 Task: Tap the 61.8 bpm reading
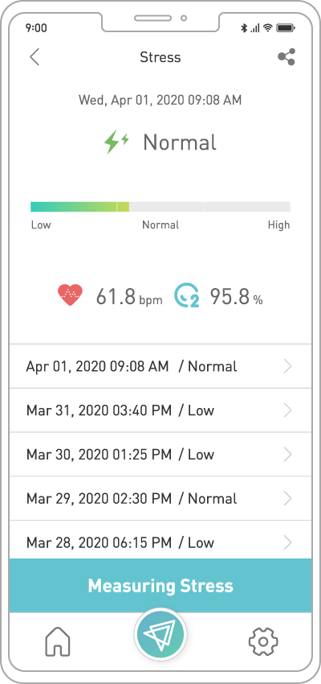129,297
